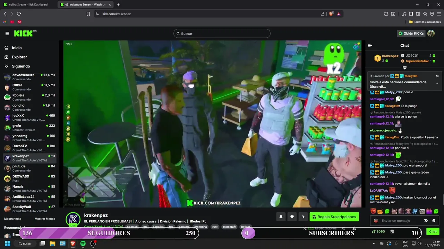Click the share stream icon

343,228
